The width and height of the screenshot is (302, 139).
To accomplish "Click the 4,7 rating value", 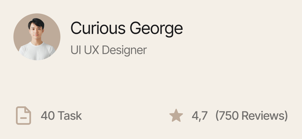I will (199, 116).
